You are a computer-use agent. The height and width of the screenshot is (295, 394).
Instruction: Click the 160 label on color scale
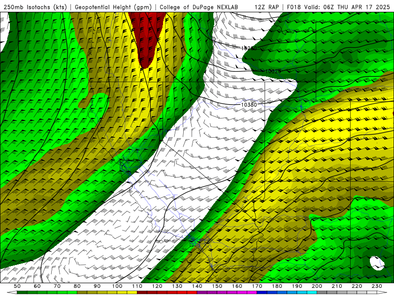coord(237,286)
